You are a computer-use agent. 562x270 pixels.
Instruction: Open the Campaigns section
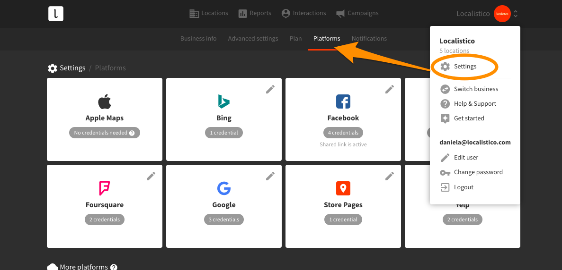(357, 13)
